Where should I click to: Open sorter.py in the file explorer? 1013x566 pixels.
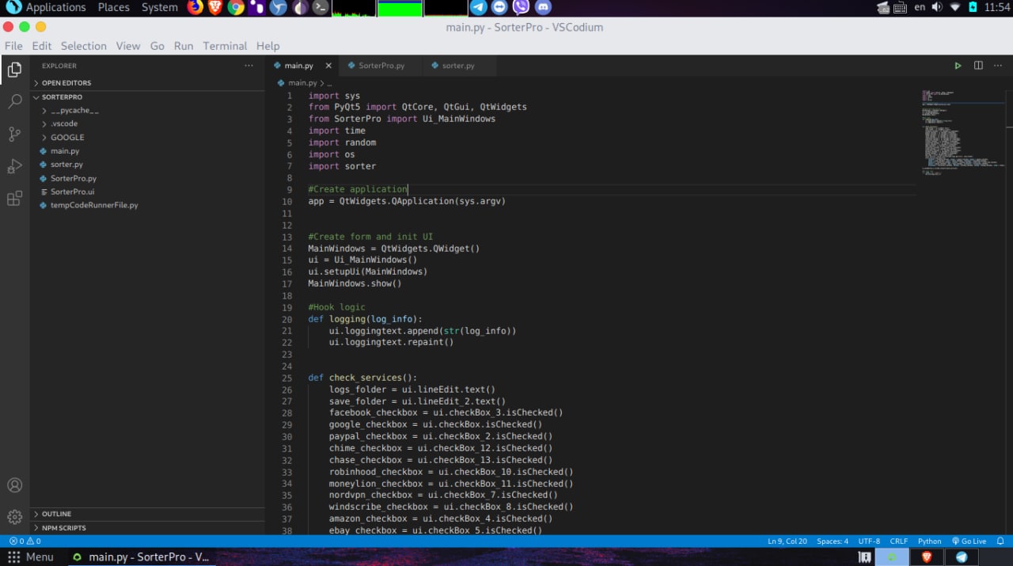pos(66,165)
